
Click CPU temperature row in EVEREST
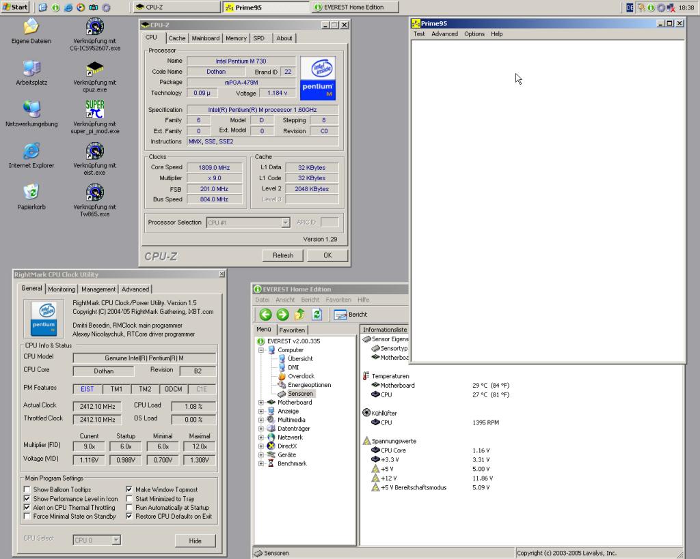(440, 395)
